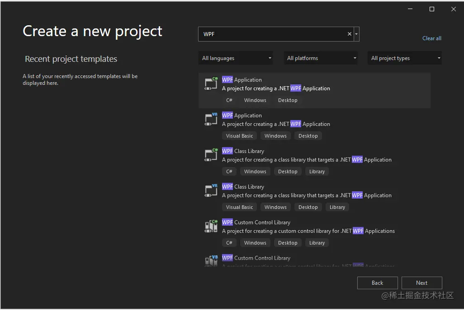This screenshot has height=310, width=464.
Task: Go back with the Back button
Action: coord(377,283)
